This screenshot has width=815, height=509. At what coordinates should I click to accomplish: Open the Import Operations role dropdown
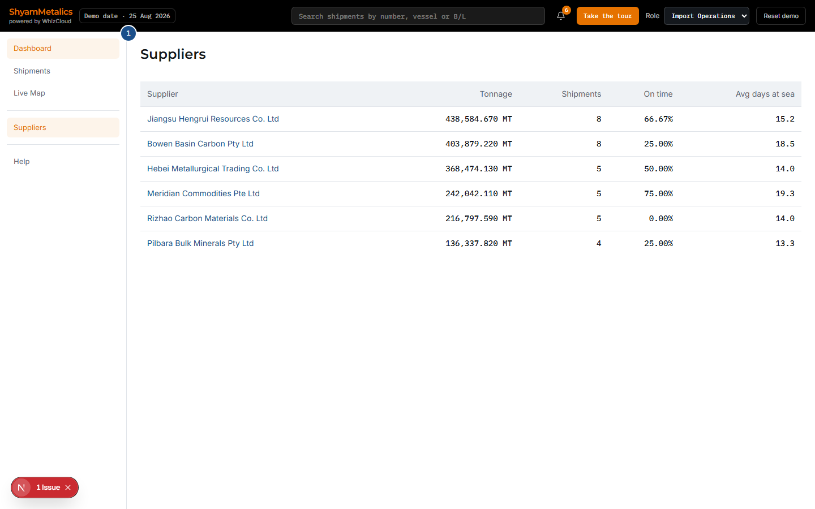[x=706, y=16]
